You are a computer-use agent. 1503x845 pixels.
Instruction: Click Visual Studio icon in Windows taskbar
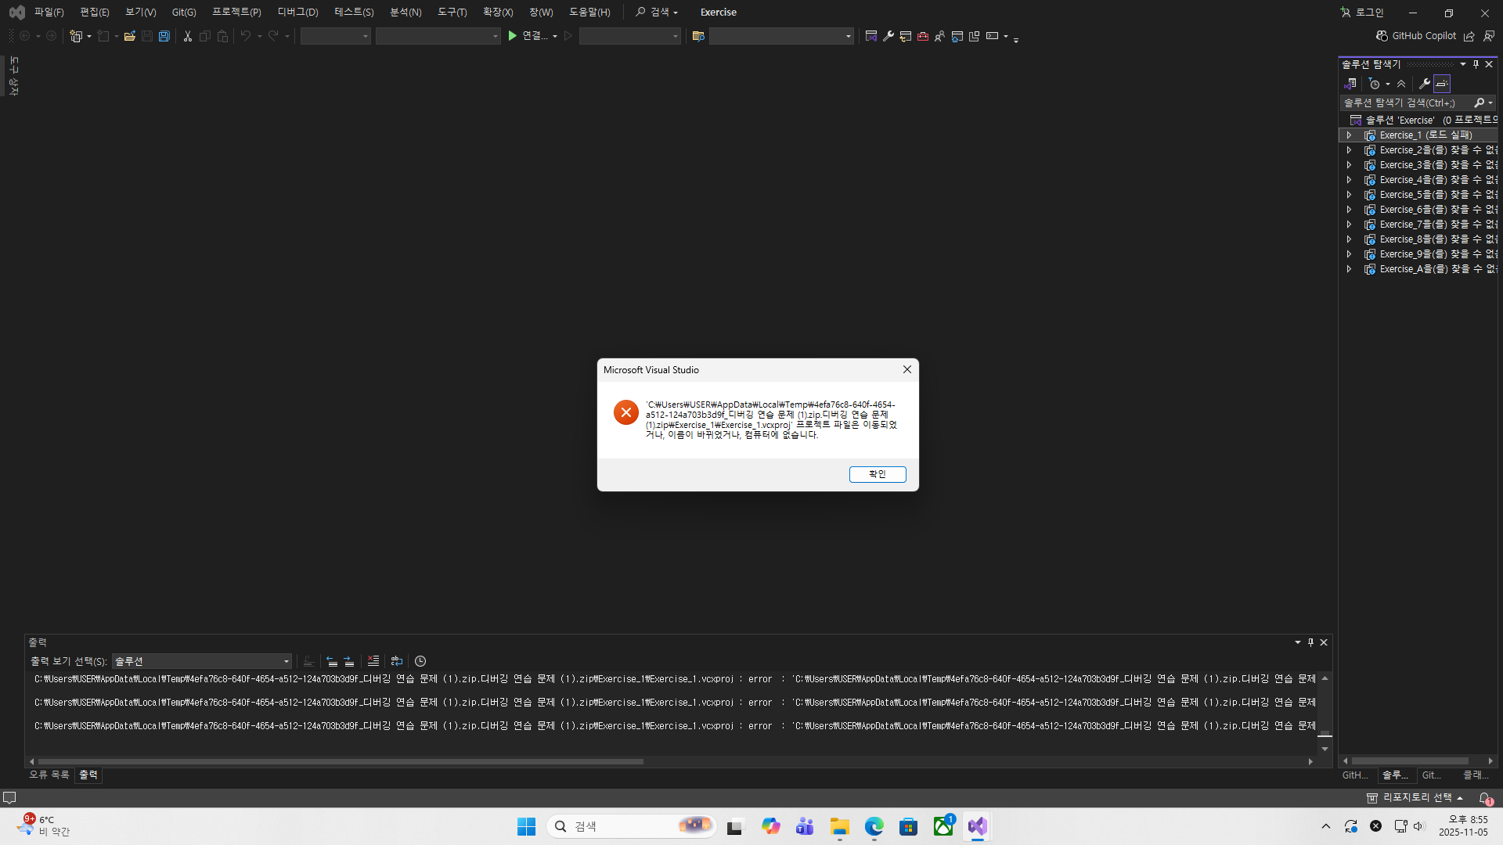coord(977,826)
